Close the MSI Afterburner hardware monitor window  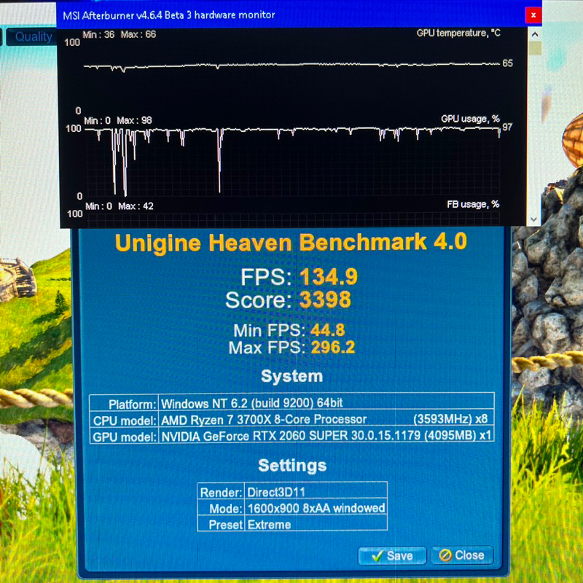click(x=533, y=15)
